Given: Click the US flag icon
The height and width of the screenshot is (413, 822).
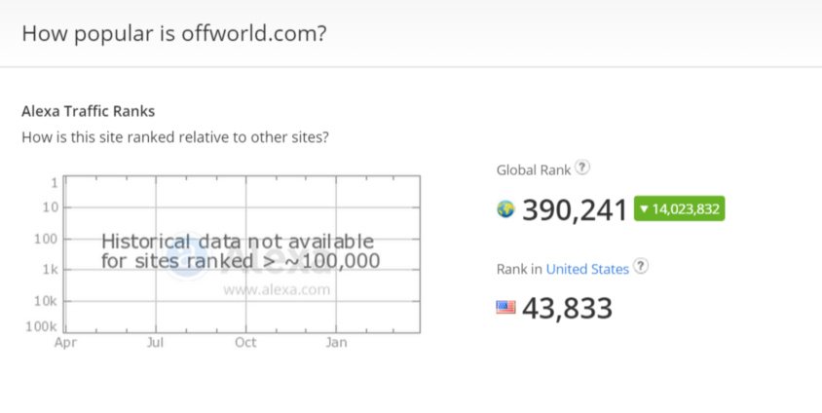Looking at the screenshot, I should pos(505,307).
